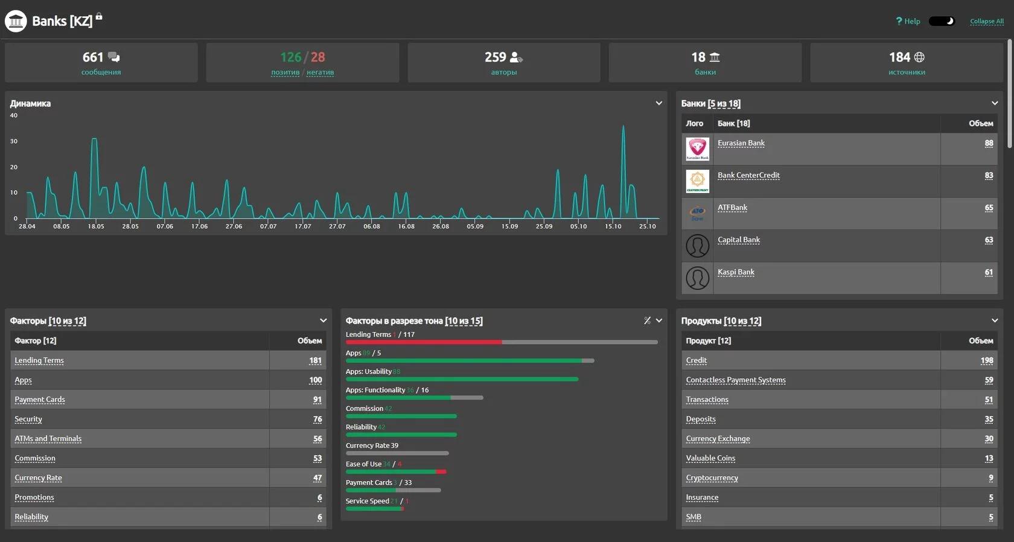Click the page vertical scrollbar
This screenshot has height=542, width=1014.
pyautogui.click(x=1010, y=94)
